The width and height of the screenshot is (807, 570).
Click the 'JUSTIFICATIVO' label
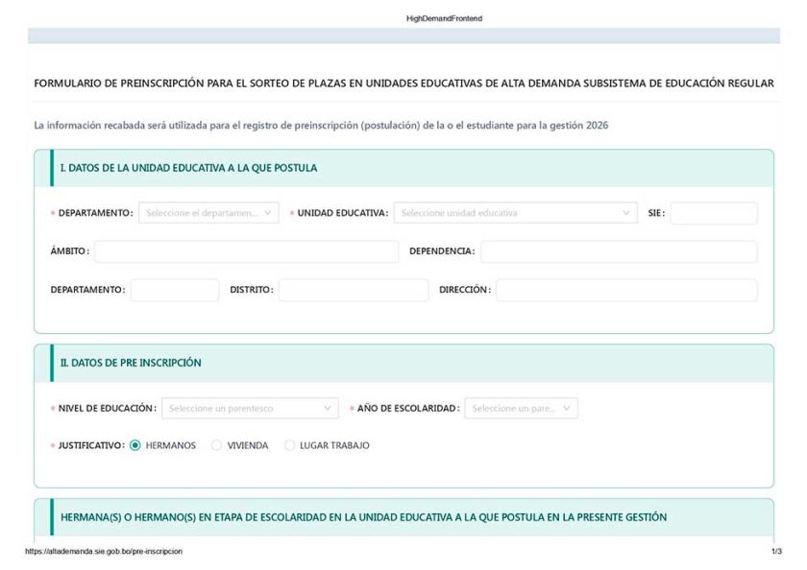(x=91, y=445)
